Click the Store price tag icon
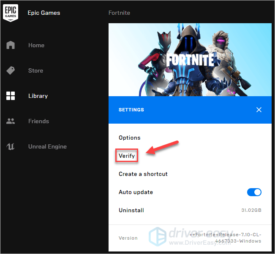This screenshot has height=254, width=275. click(11, 70)
